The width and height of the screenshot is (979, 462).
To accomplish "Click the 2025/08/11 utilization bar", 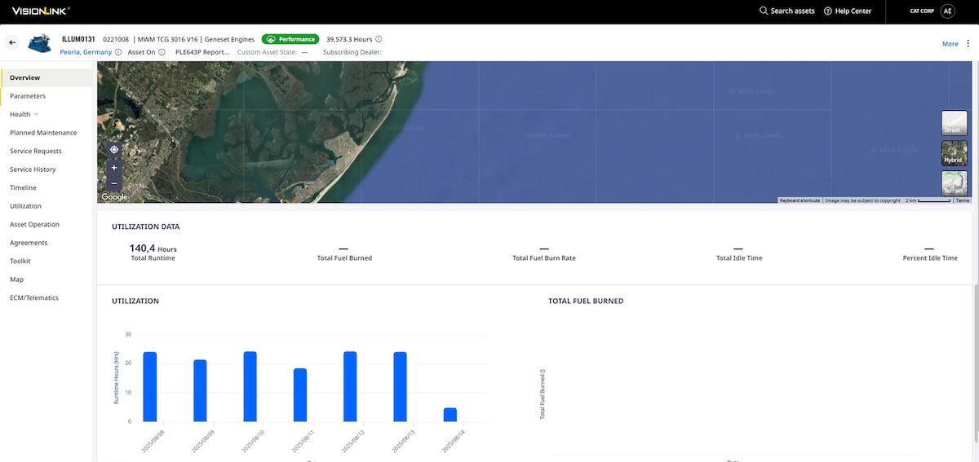I will click(300, 395).
